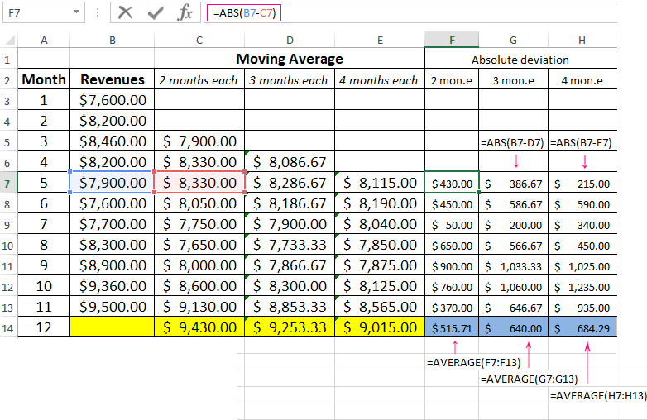647x420 pixels.
Task: Click the empty yellow cell B14
Action: click(112, 327)
